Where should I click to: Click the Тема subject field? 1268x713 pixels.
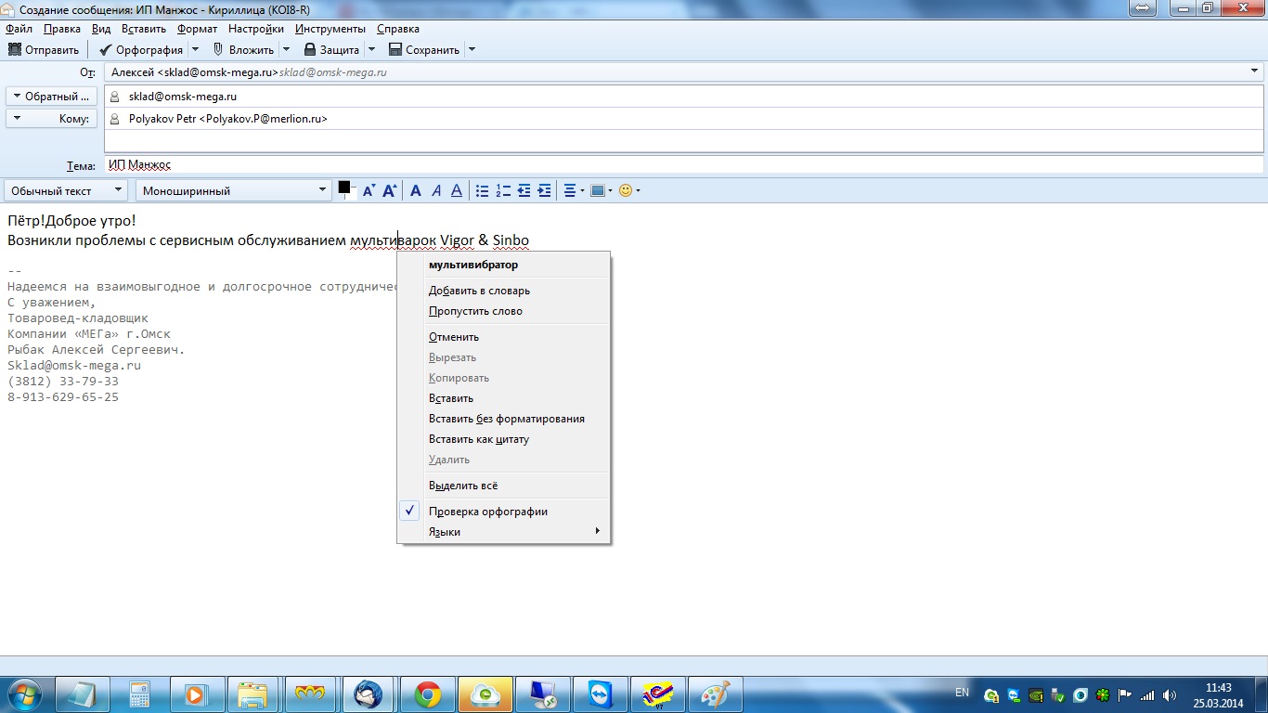pyautogui.click(x=684, y=165)
